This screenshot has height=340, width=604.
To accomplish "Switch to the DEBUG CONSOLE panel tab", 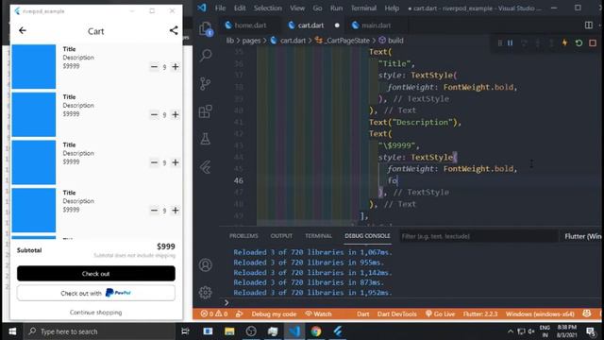I will (x=367, y=236).
